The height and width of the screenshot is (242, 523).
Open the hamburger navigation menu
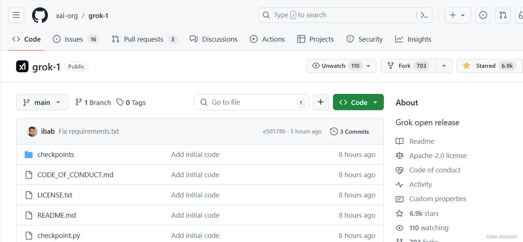[x=16, y=15]
